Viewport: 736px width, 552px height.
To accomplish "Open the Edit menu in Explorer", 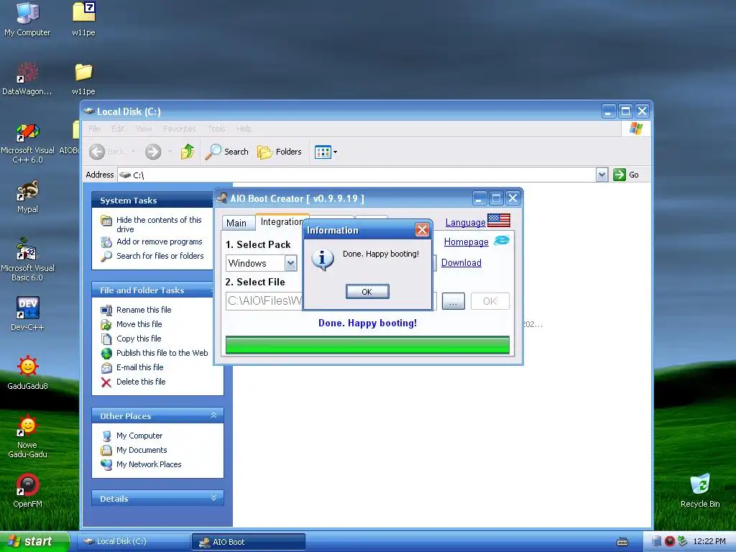I will point(118,129).
